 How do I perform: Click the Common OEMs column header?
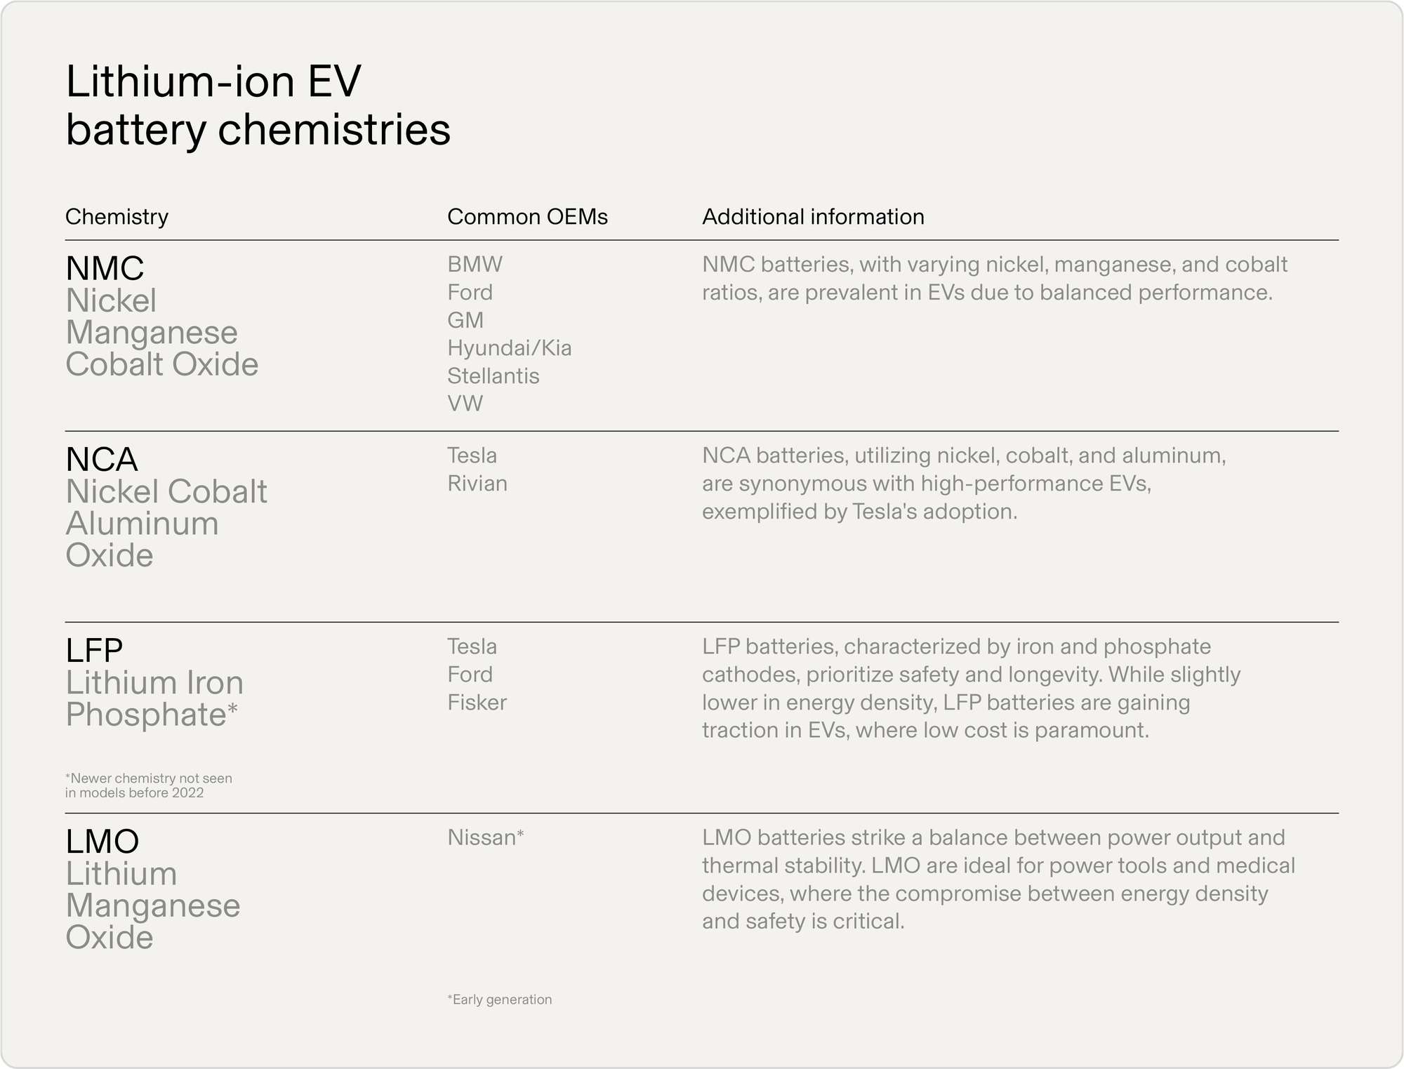(527, 217)
